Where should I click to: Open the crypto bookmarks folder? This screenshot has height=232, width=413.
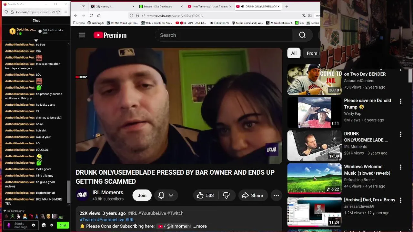[79, 23]
